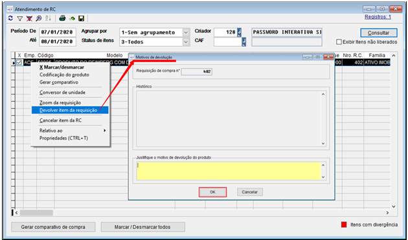Clear filter with red X funnel icon

29,19
